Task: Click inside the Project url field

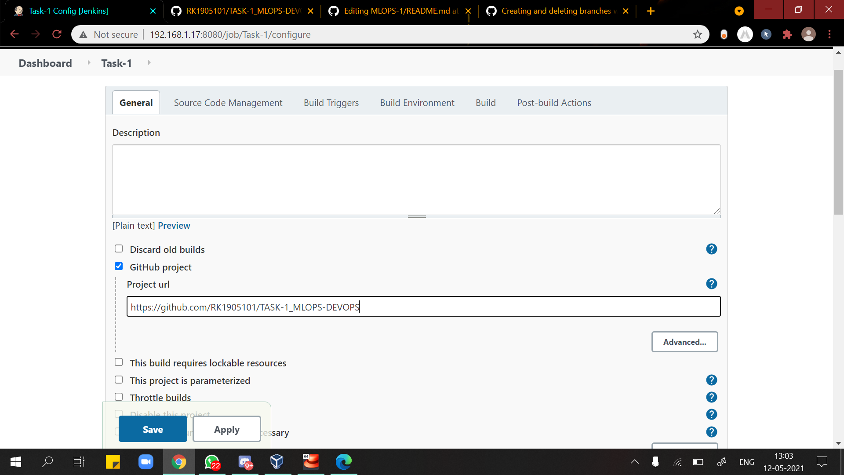Action: coord(422,307)
